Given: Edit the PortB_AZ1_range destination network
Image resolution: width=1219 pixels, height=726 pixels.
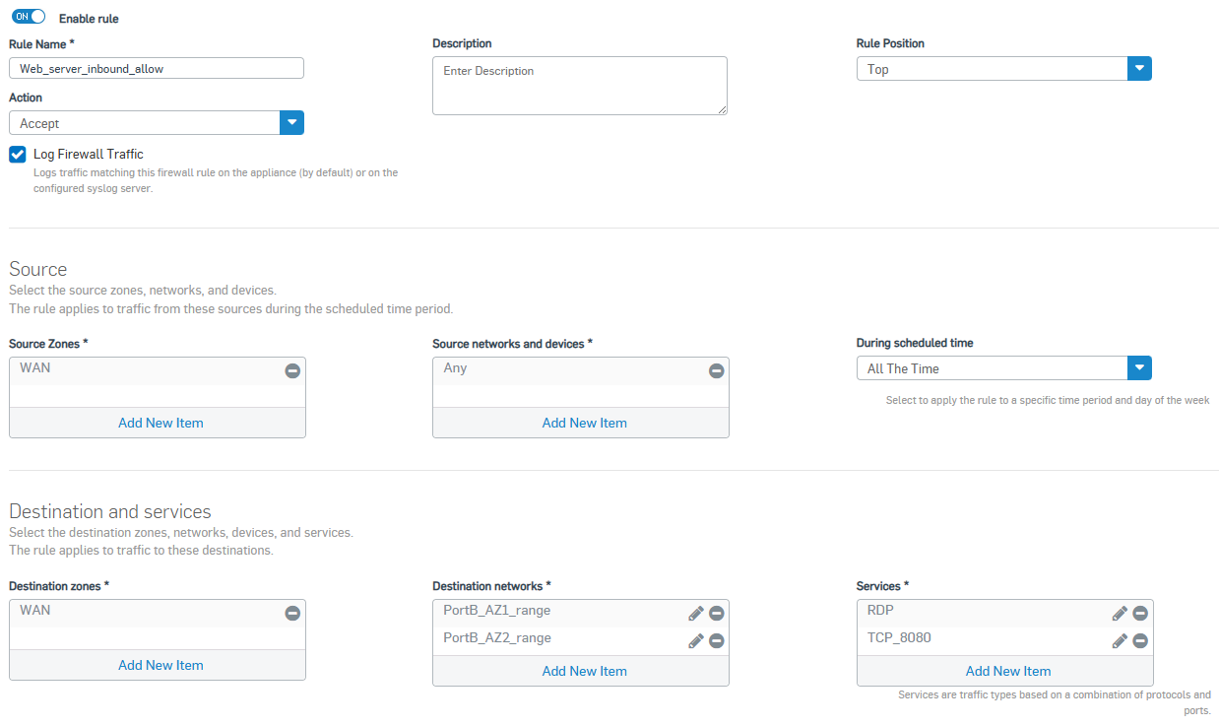Looking at the screenshot, I should point(695,613).
